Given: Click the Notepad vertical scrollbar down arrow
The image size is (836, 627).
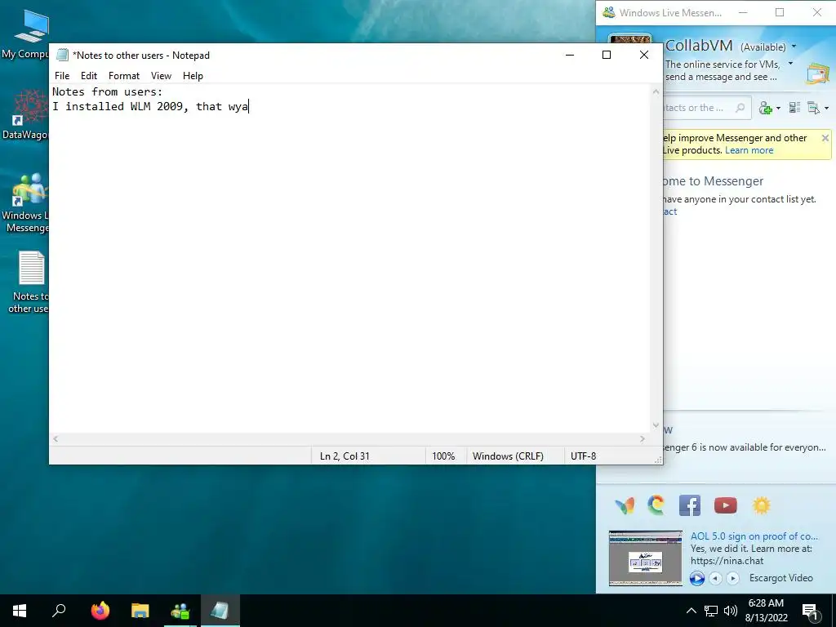Looking at the screenshot, I should click(656, 425).
